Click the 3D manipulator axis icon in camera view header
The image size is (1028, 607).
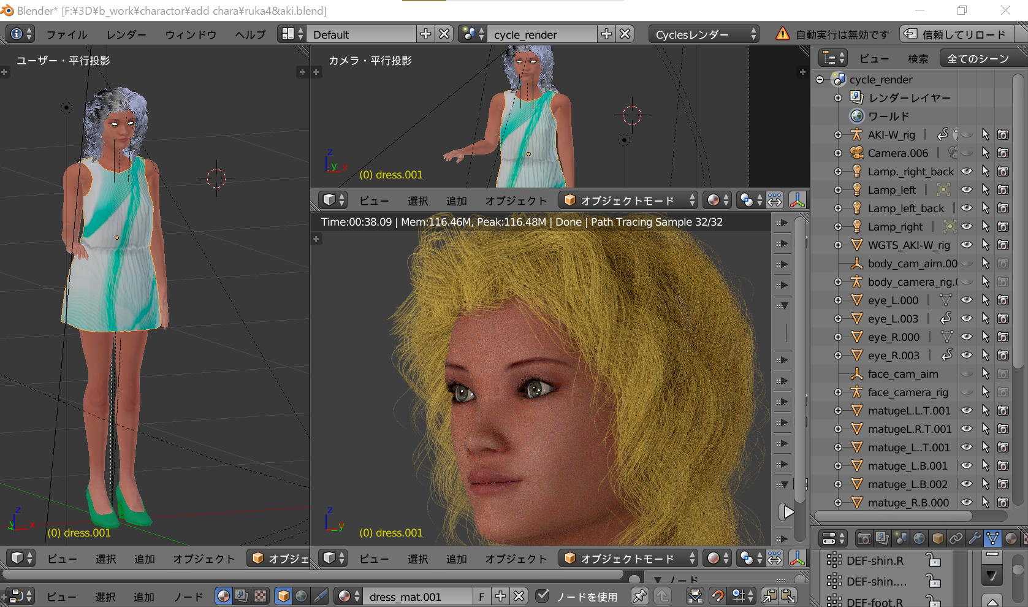coord(797,200)
